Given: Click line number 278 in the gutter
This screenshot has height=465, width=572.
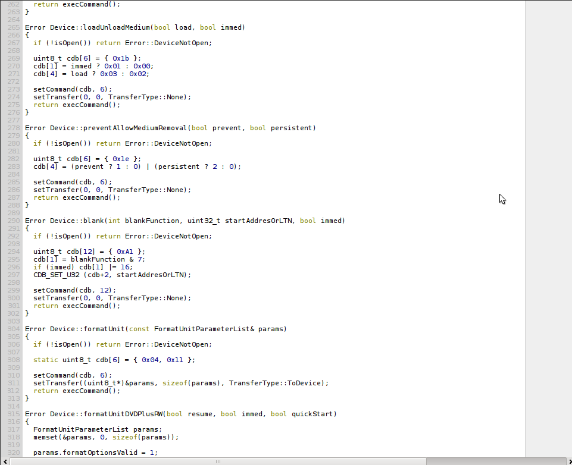Looking at the screenshot, I should (x=14, y=128).
